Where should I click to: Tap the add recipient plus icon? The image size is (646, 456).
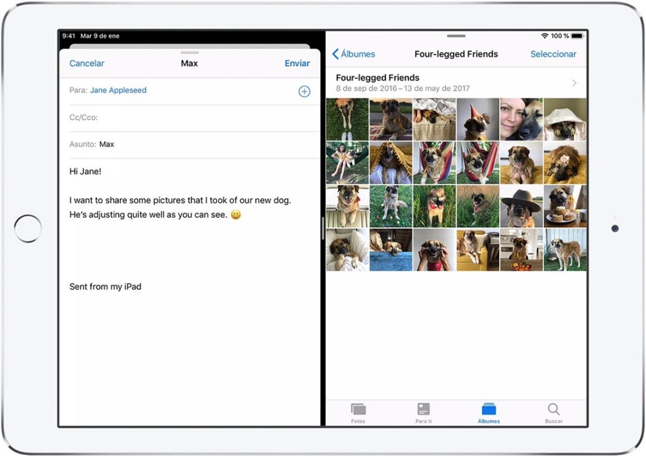[x=305, y=91]
